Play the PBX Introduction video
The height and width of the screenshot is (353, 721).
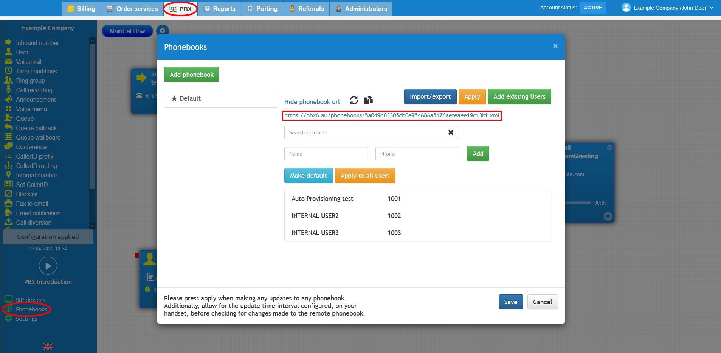pos(48,266)
